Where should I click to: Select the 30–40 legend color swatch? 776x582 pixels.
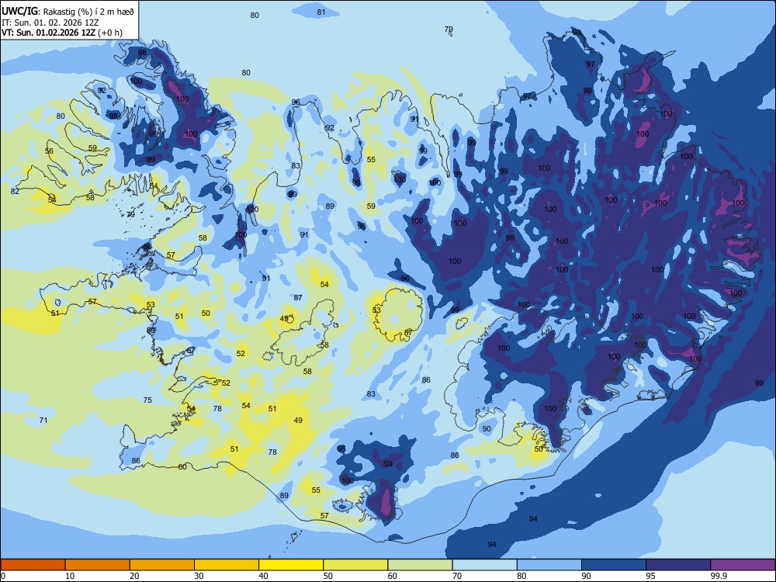coord(227,565)
